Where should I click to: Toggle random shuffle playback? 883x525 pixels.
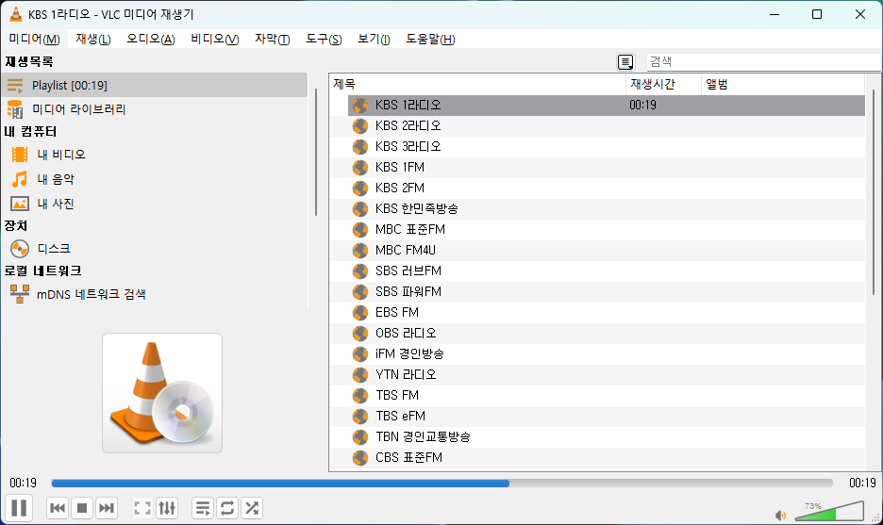point(252,508)
